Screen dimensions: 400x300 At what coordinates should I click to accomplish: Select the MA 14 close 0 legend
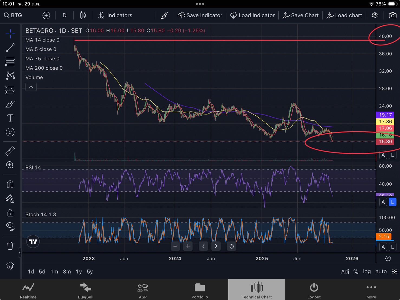click(x=42, y=40)
